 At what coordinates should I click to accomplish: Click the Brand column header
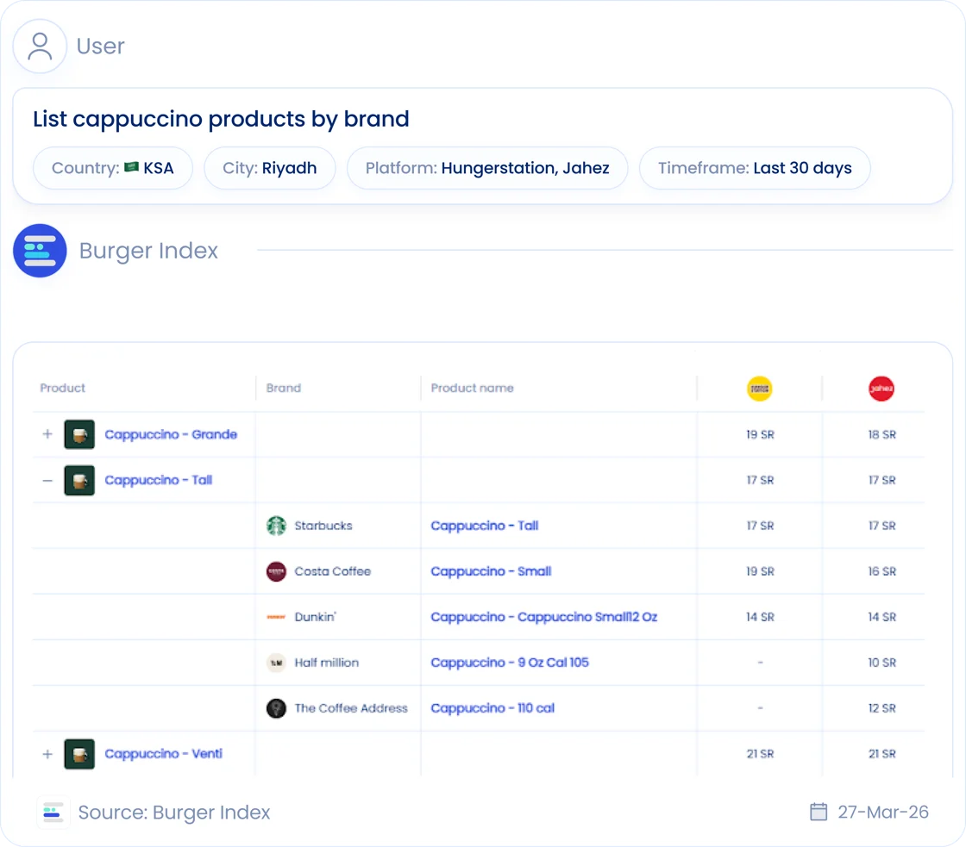284,388
